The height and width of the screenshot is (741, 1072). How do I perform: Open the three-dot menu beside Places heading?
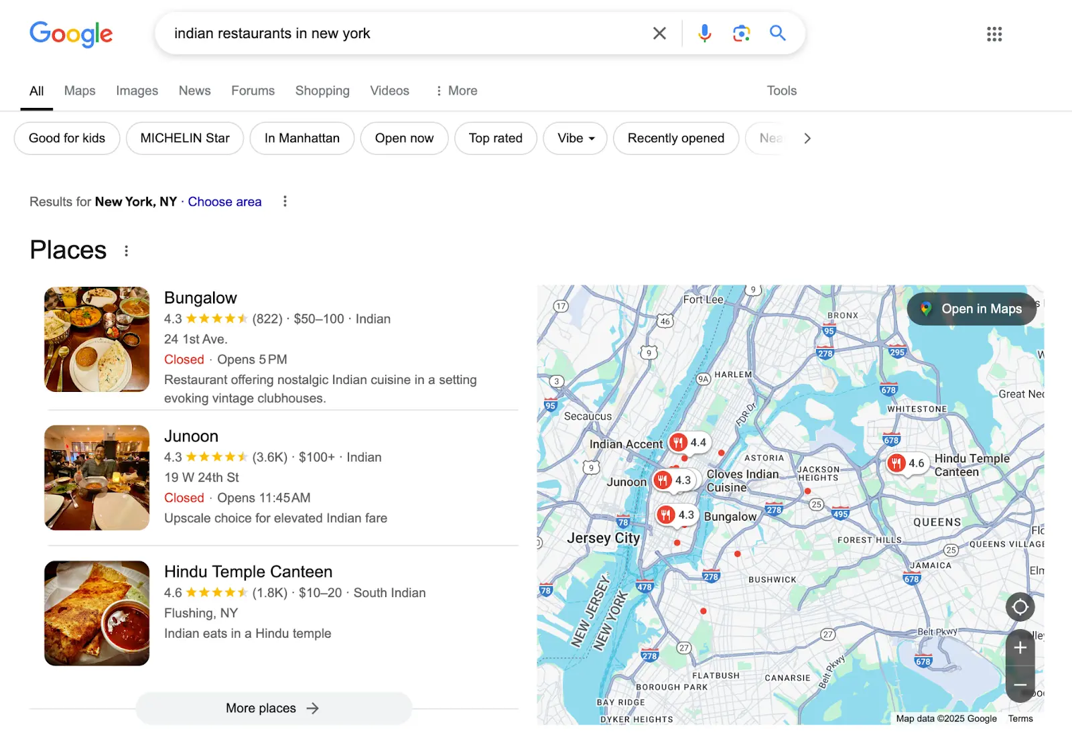[126, 251]
